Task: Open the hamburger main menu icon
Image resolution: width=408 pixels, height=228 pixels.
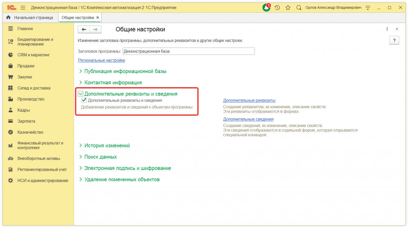Action: (x=23, y=8)
